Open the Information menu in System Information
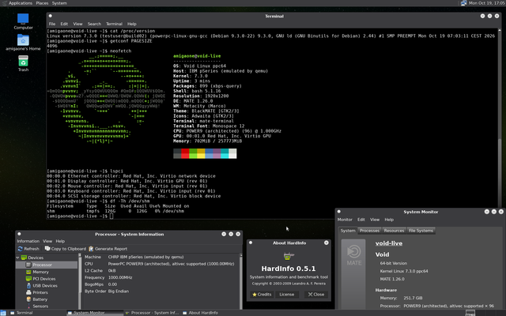Image resolution: width=506 pixels, height=316 pixels. [28, 241]
